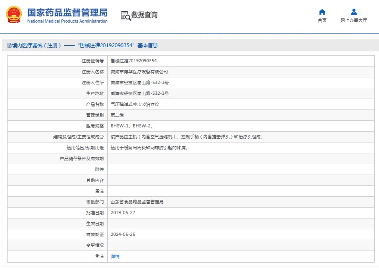Select 山东省食品药品监督管理局 approval department
Viewport: 379px width, 268px height.
tap(137, 202)
